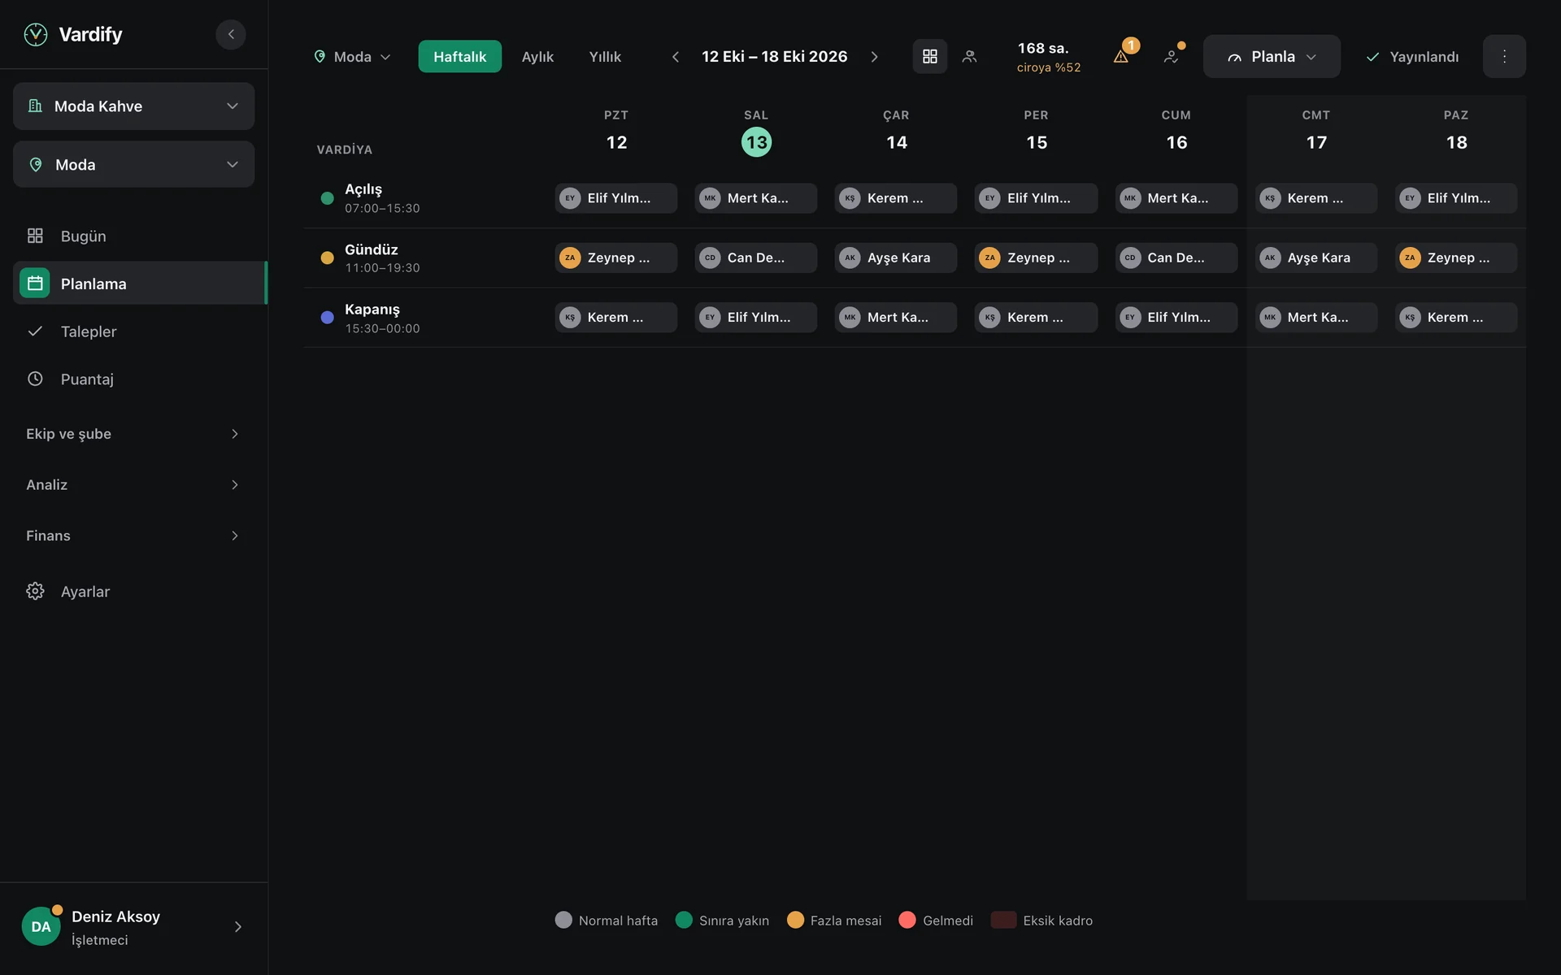This screenshot has height=975, width=1561.
Task: Open the Bugün dashboard icon
Action: [35, 236]
